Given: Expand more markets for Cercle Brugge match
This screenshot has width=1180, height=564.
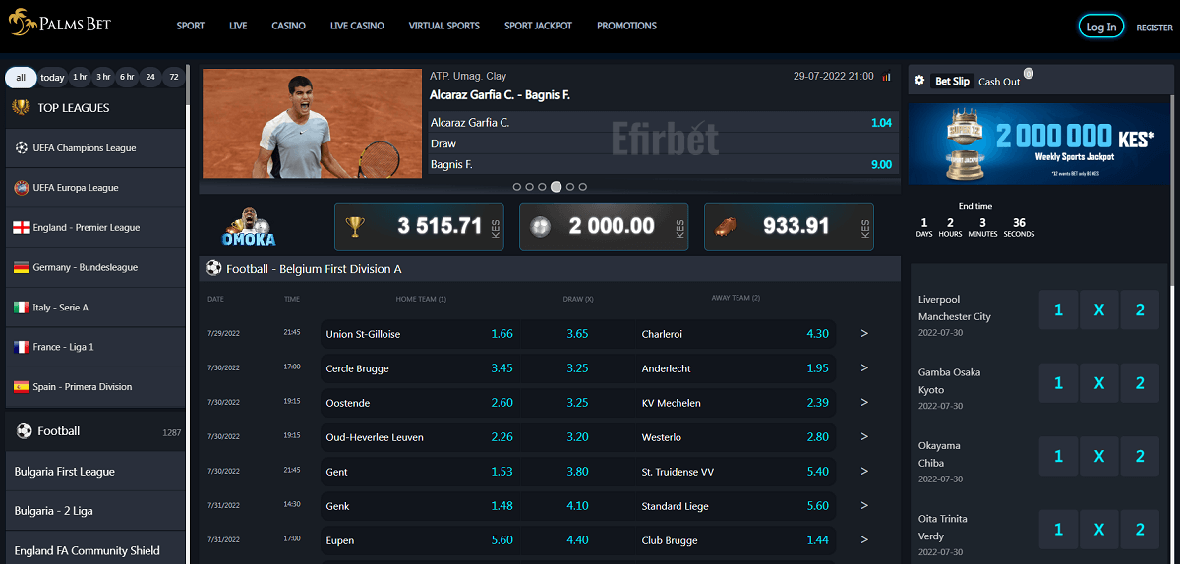Looking at the screenshot, I should [864, 368].
